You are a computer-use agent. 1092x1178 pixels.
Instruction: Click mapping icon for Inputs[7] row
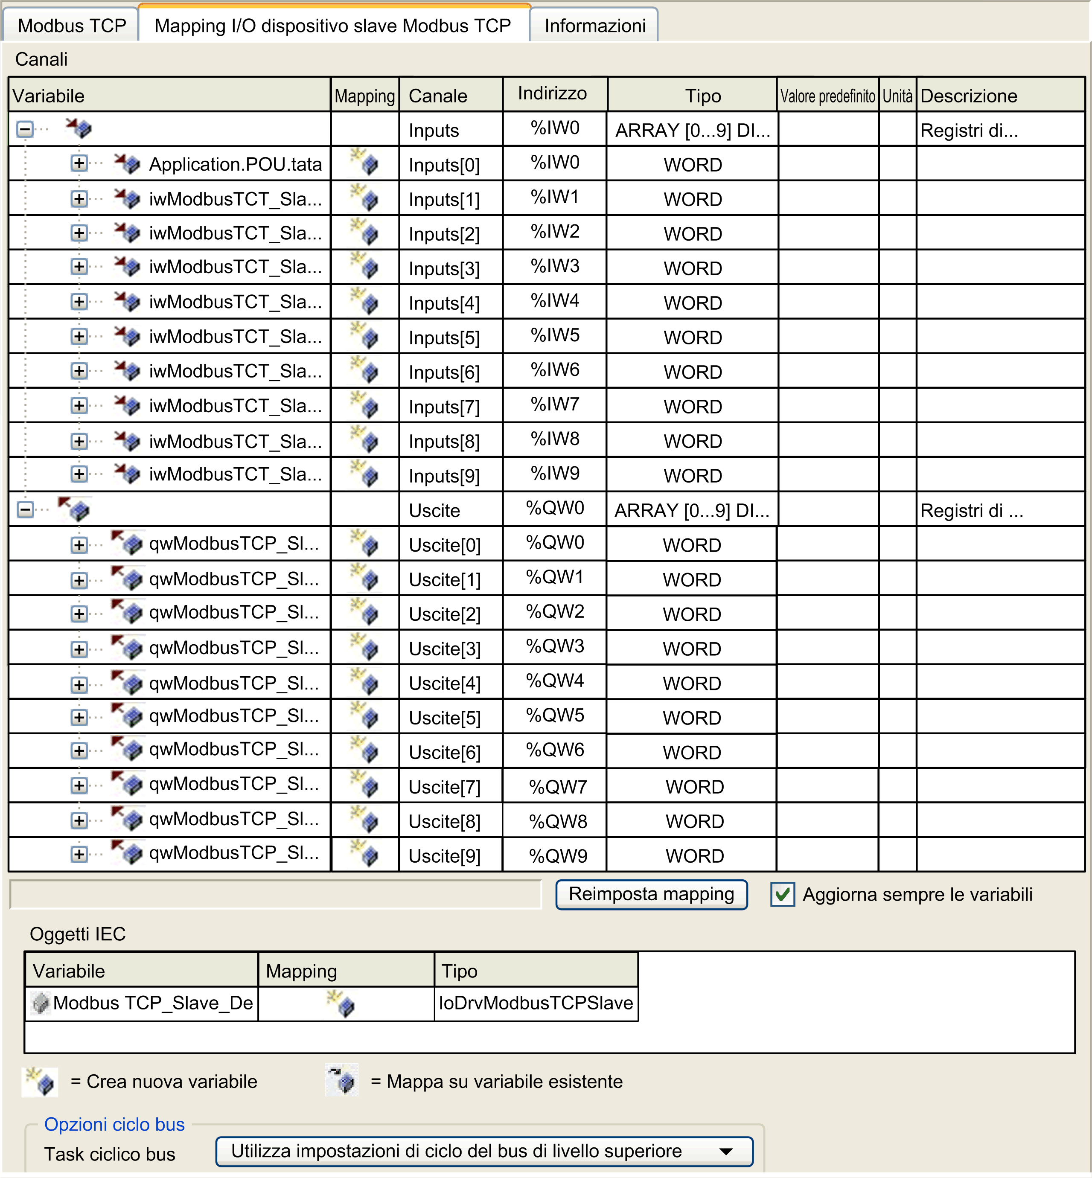point(364,404)
